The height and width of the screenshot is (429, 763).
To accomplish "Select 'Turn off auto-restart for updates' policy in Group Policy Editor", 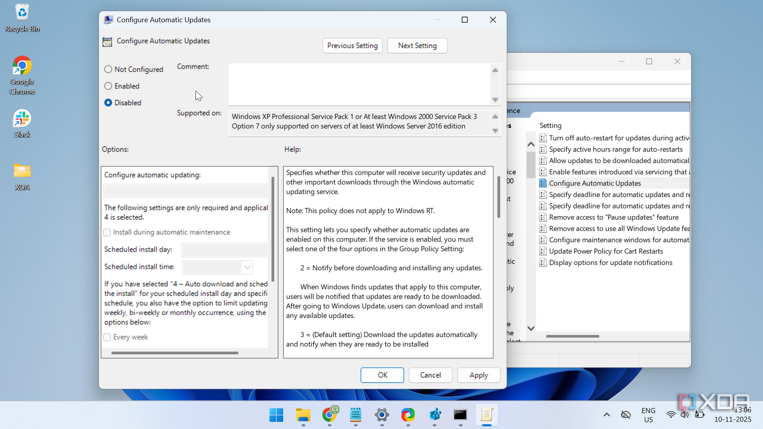I will pos(615,138).
